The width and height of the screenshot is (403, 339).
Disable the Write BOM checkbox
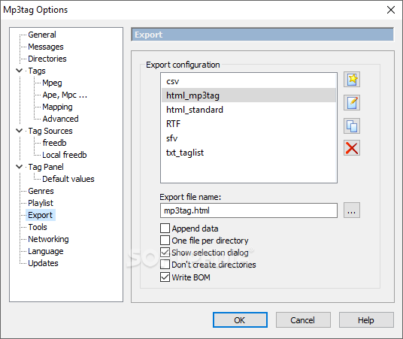click(165, 277)
